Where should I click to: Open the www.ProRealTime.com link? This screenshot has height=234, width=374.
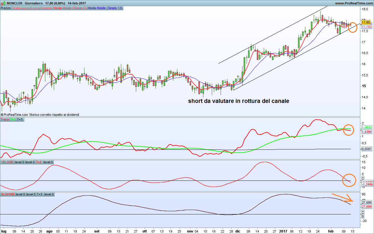point(354,3)
